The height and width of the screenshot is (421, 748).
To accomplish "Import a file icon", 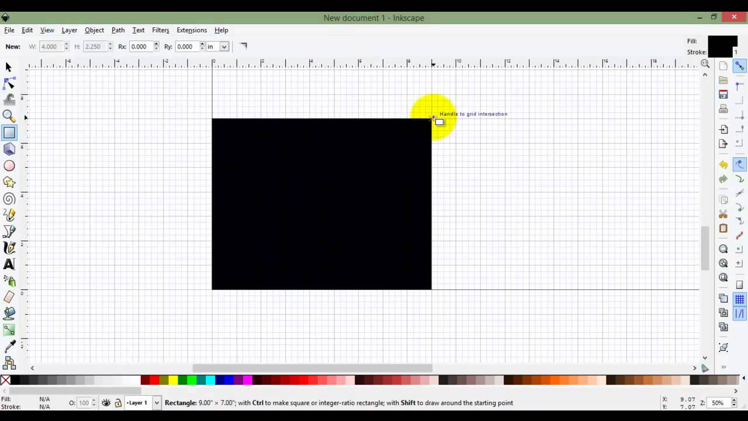I will click(x=723, y=129).
